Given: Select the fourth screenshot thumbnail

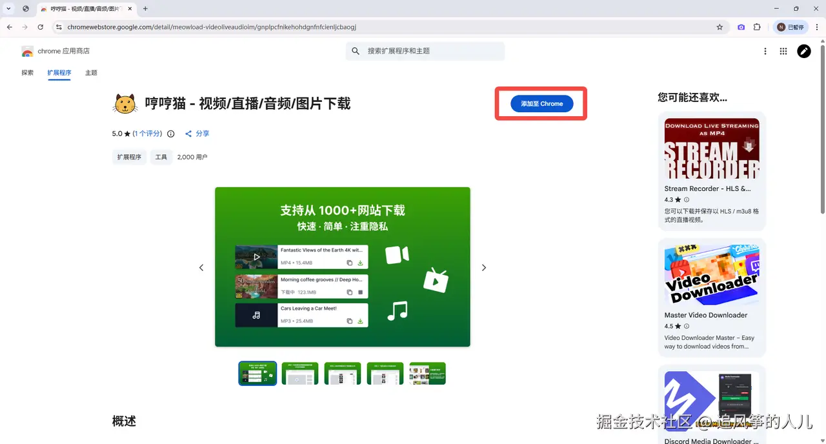Looking at the screenshot, I should point(385,373).
